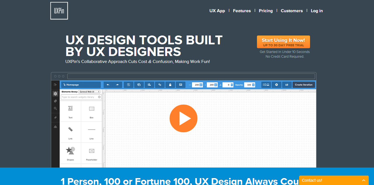Screen dimensions: 374x185
Task: Click the align icon in the toolbar
Action: 149,85
